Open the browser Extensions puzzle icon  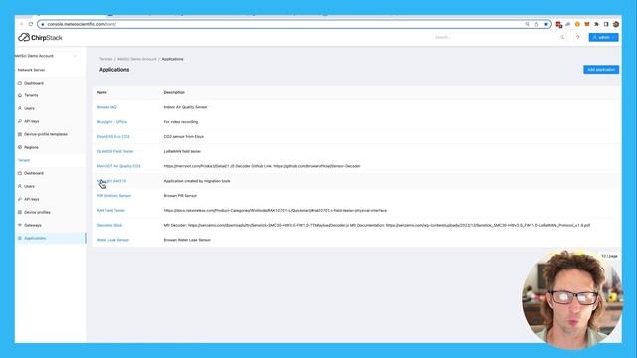(x=596, y=24)
